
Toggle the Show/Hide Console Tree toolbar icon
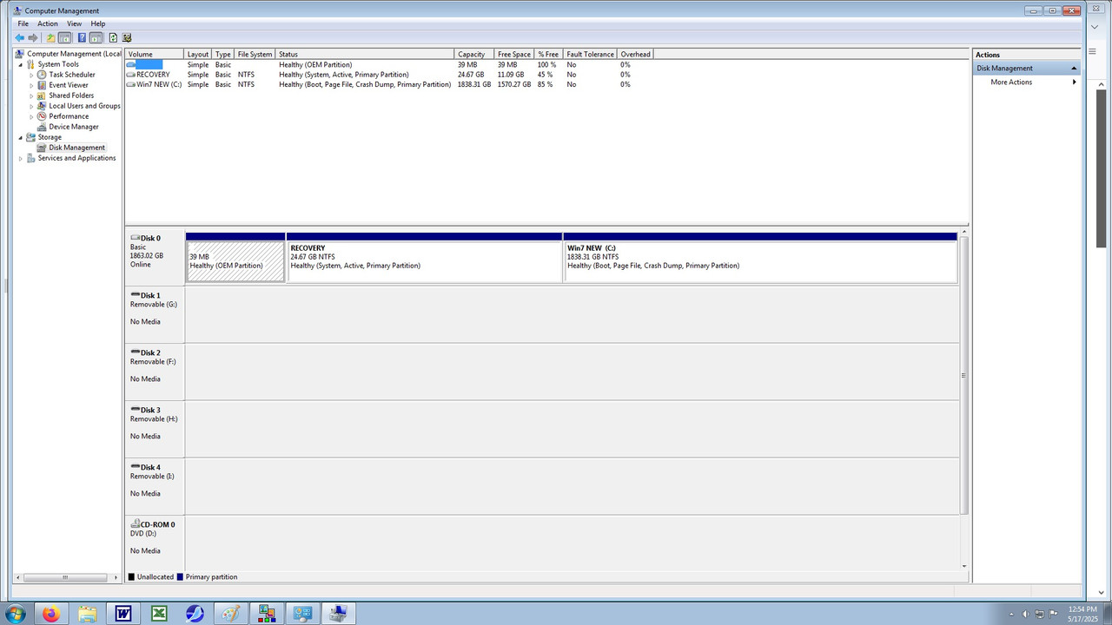[65, 37]
